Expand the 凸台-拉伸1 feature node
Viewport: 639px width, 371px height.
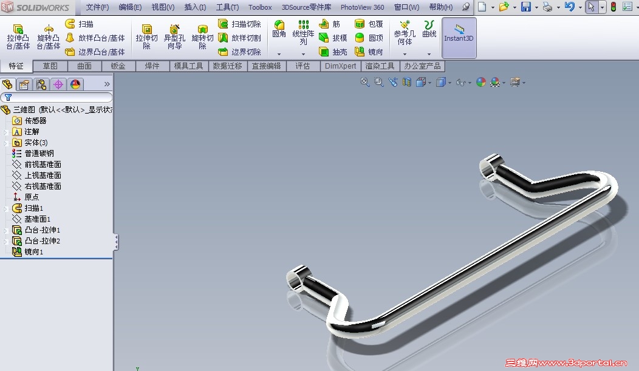tap(5, 231)
